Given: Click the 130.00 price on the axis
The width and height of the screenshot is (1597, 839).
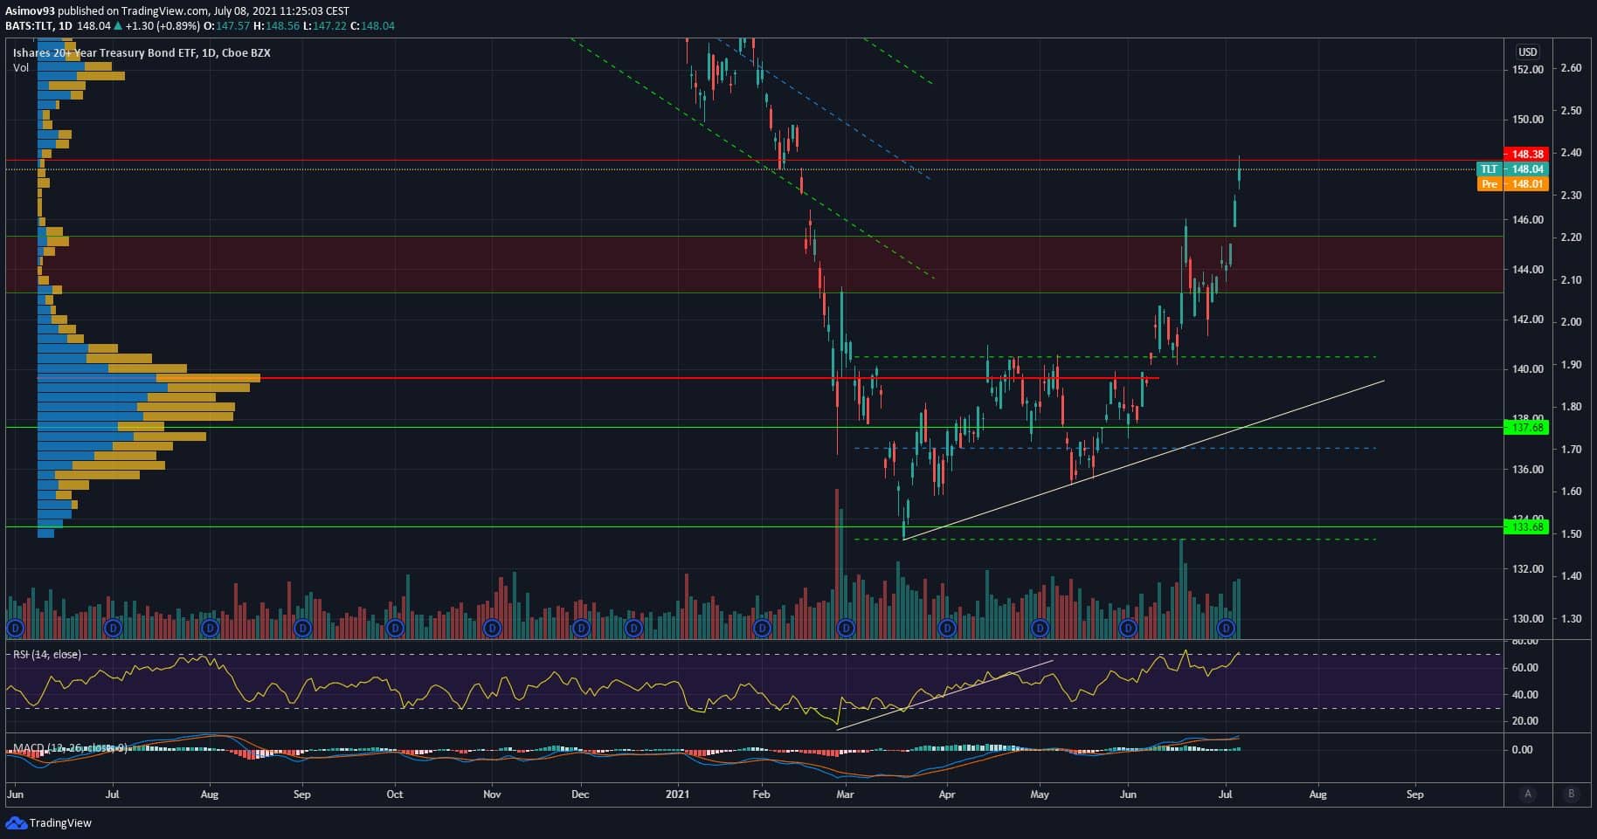Looking at the screenshot, I should pos(1528,619).
